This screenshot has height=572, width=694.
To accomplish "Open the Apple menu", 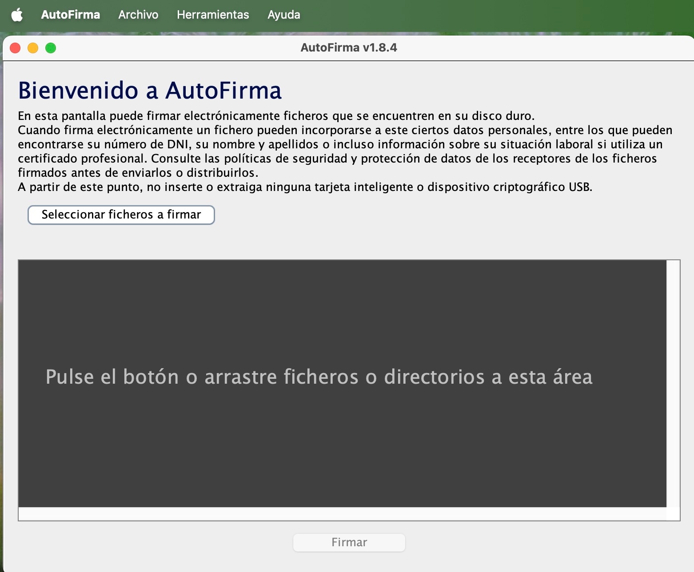I will (x=17, y=15).
